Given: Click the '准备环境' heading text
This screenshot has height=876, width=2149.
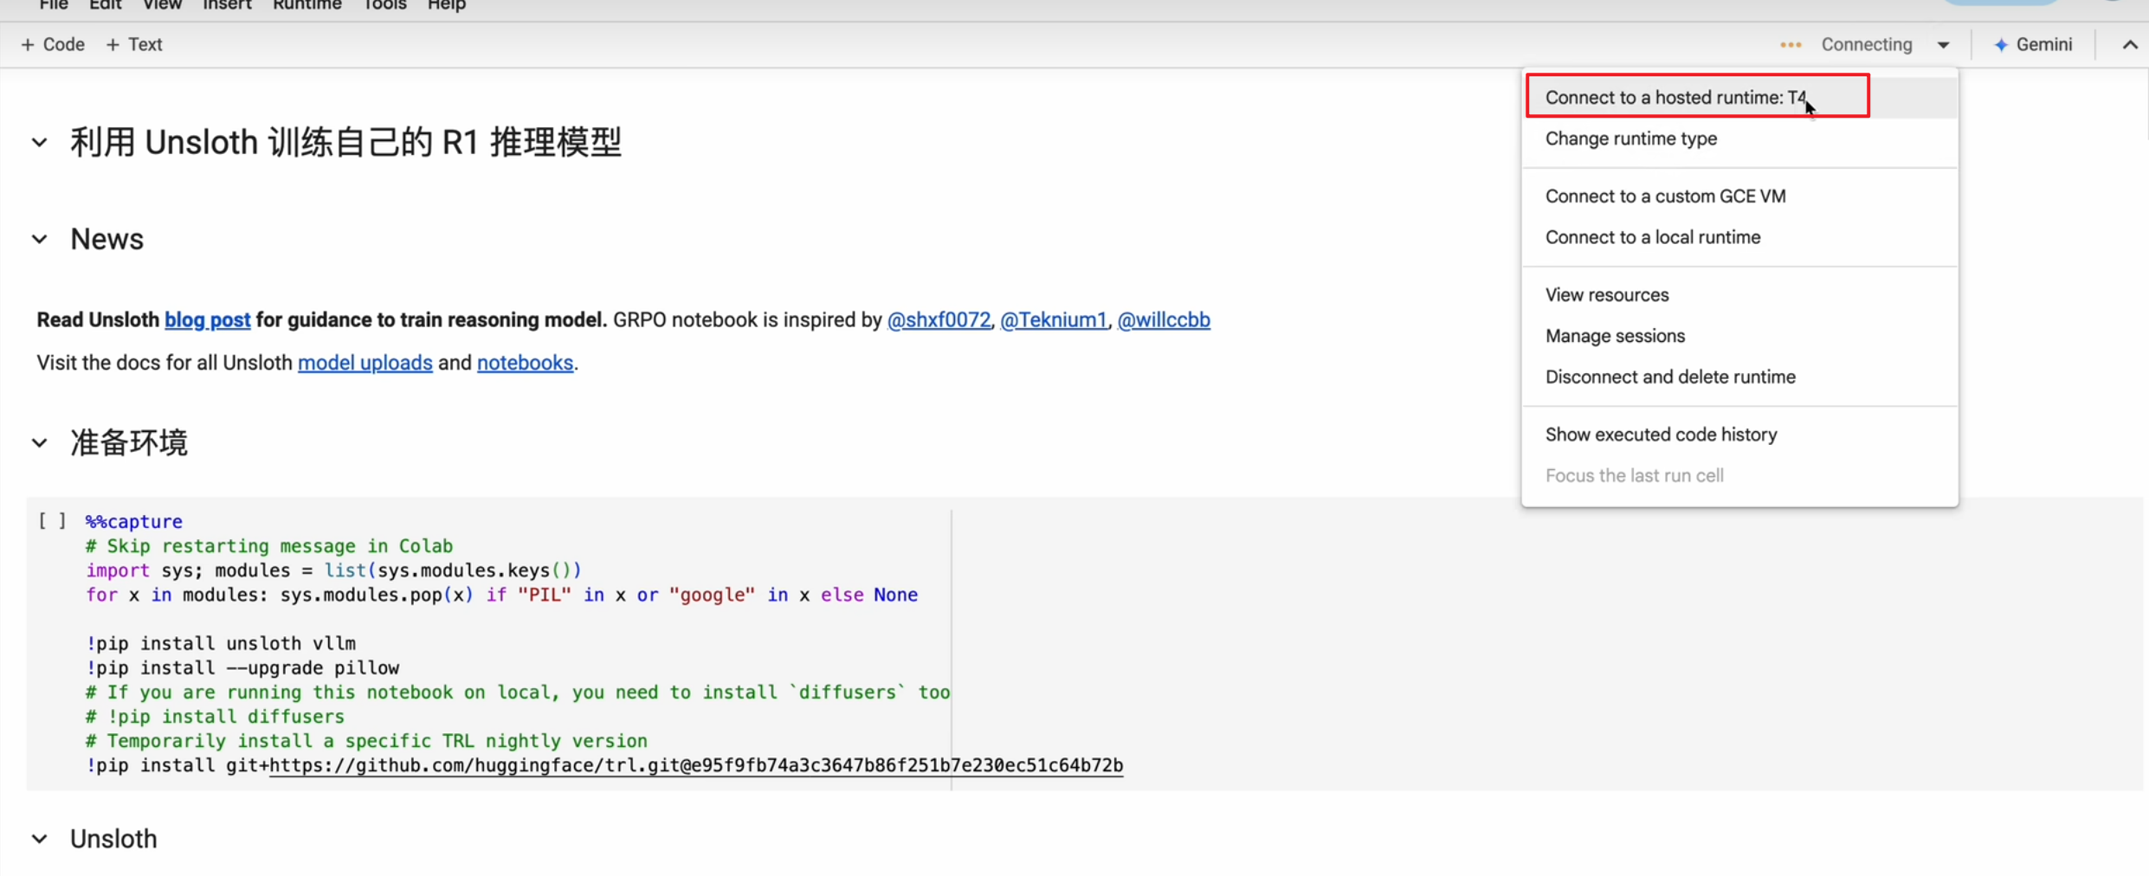Looking at the screenshot, I should click(129, 443).
